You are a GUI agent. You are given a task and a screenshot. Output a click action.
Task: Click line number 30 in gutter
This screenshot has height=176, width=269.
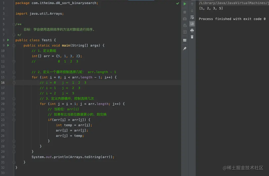pos(3,157)
